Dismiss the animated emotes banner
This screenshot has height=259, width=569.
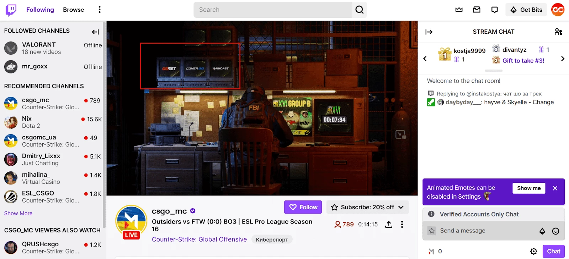coord(555,188)
